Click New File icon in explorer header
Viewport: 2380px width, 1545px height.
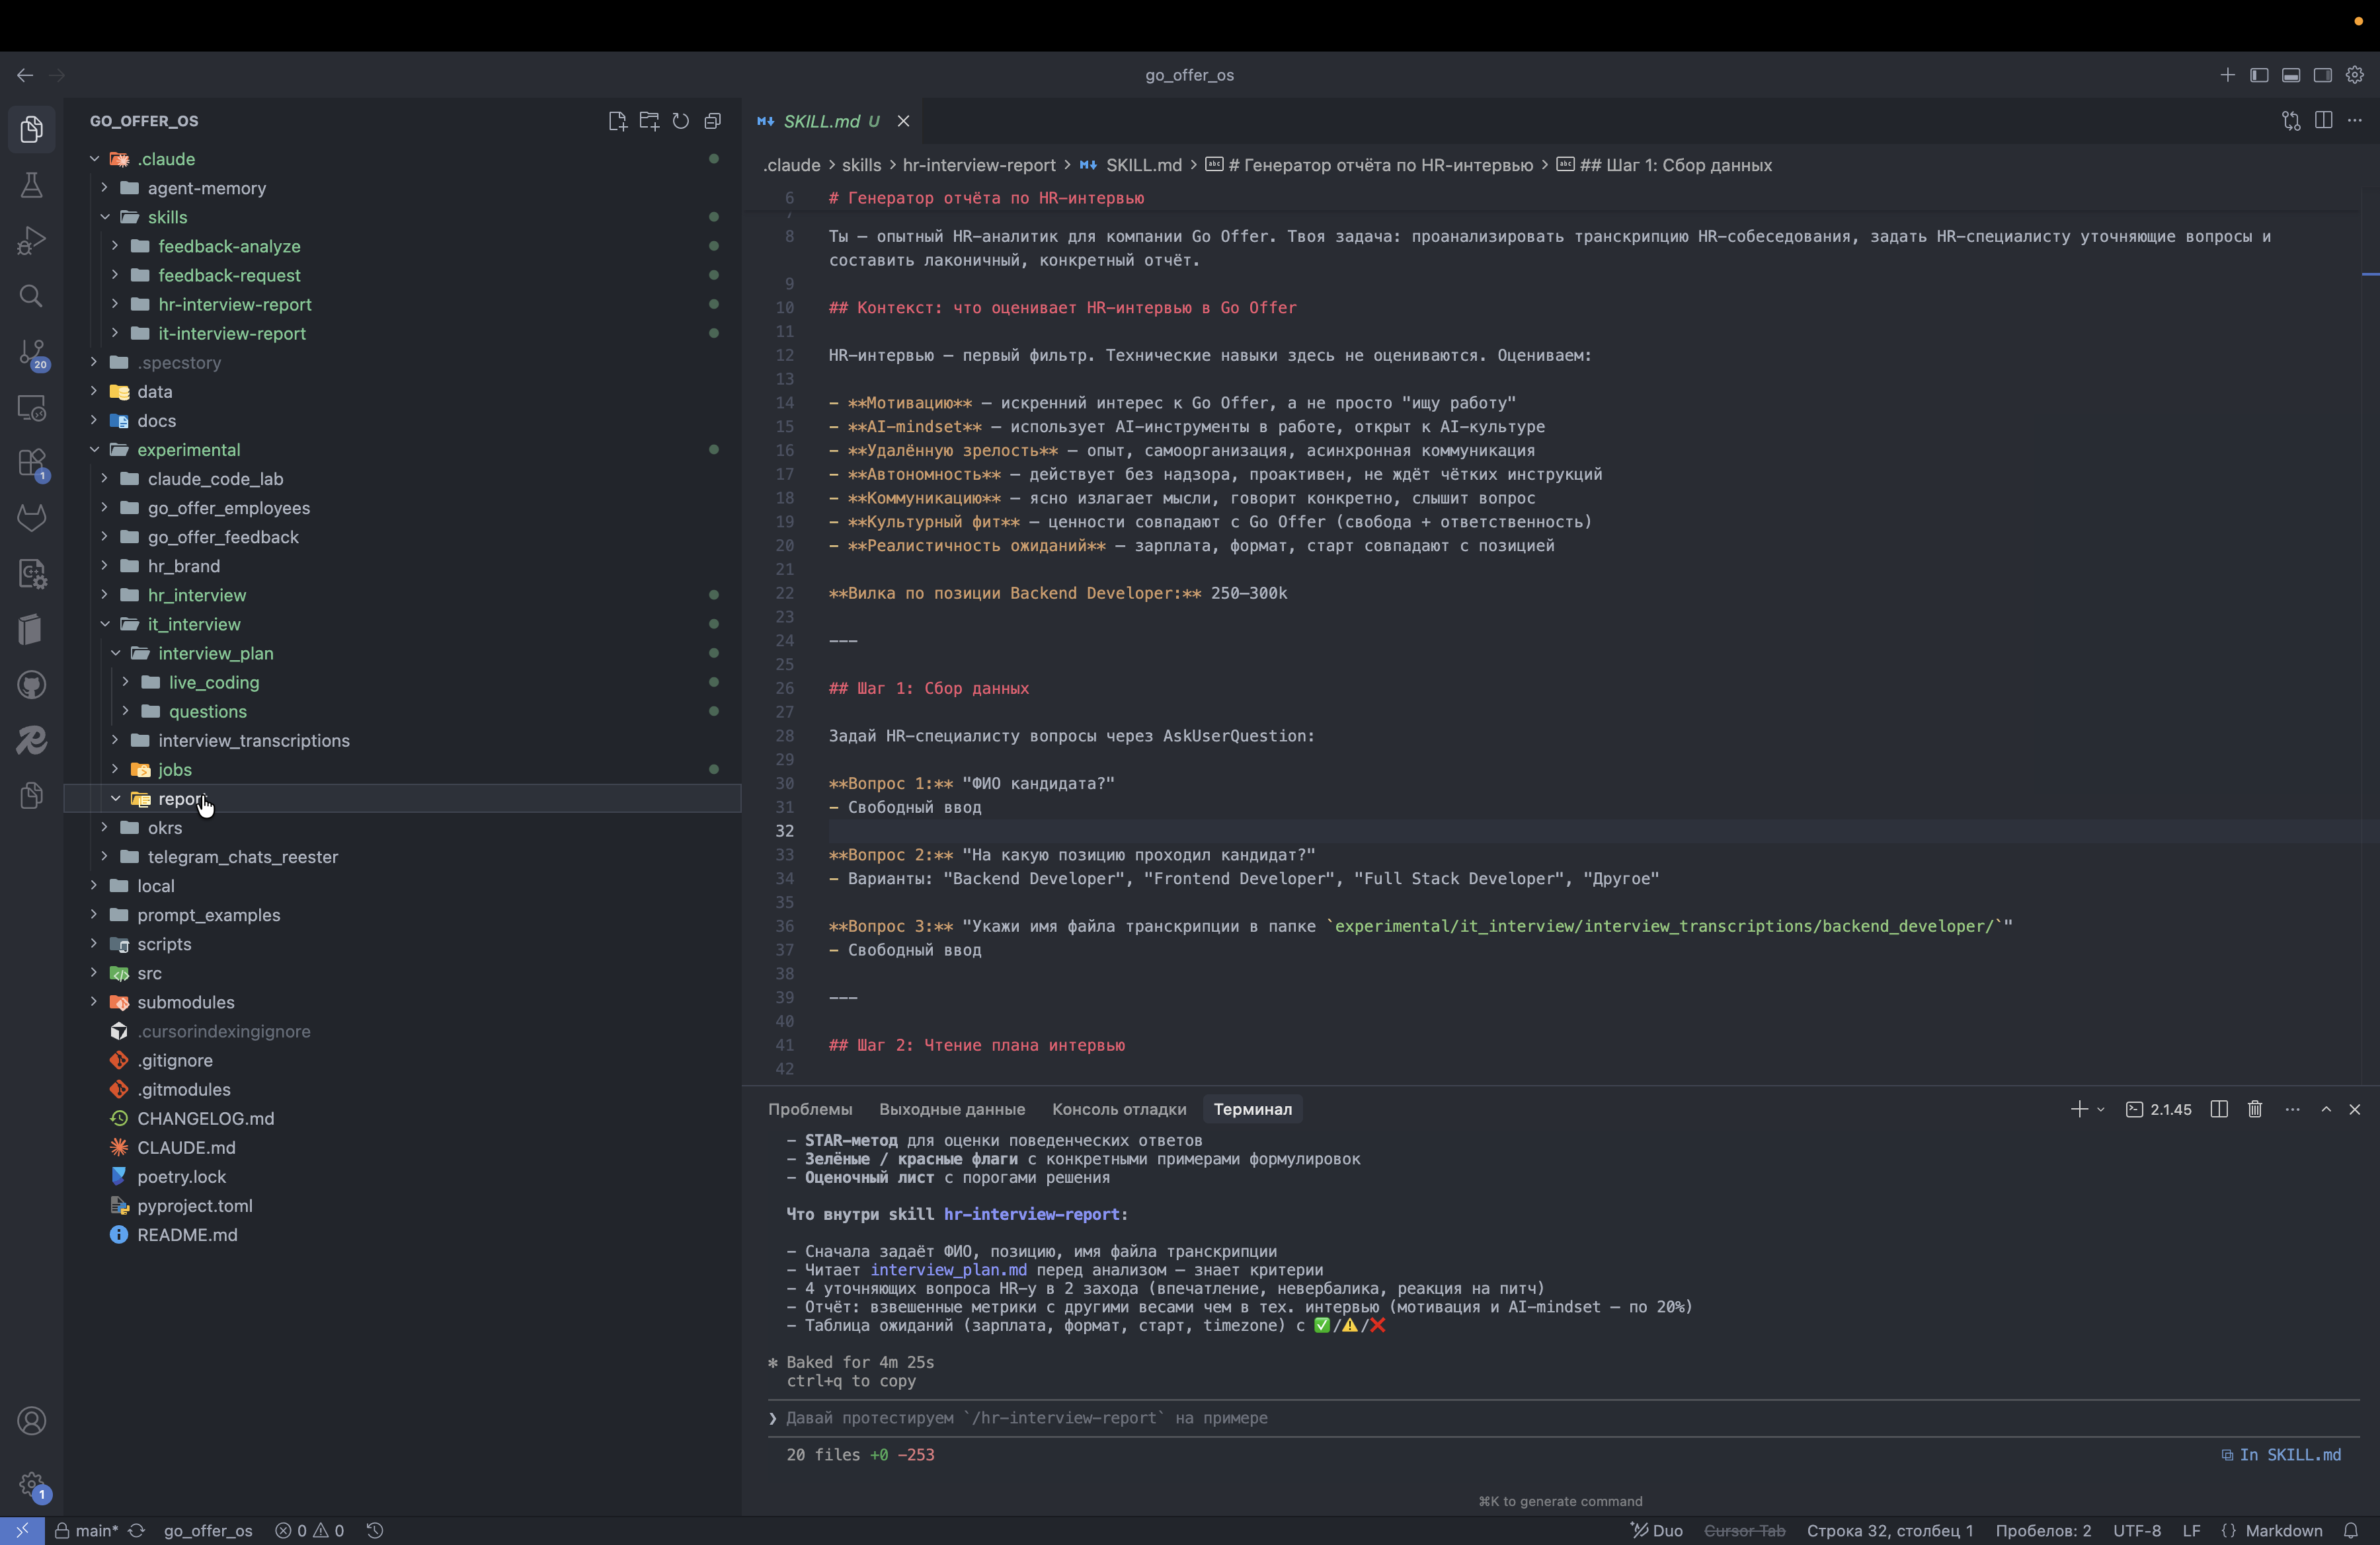(617, 121)
